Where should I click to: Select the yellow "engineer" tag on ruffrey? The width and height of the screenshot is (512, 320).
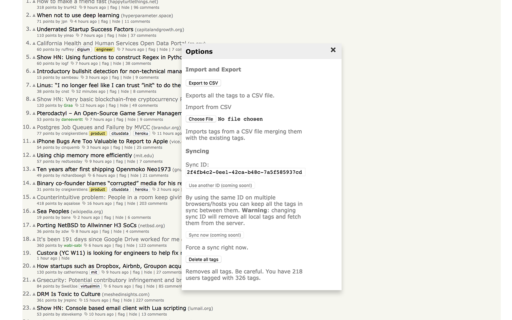[x=104, y=49]
